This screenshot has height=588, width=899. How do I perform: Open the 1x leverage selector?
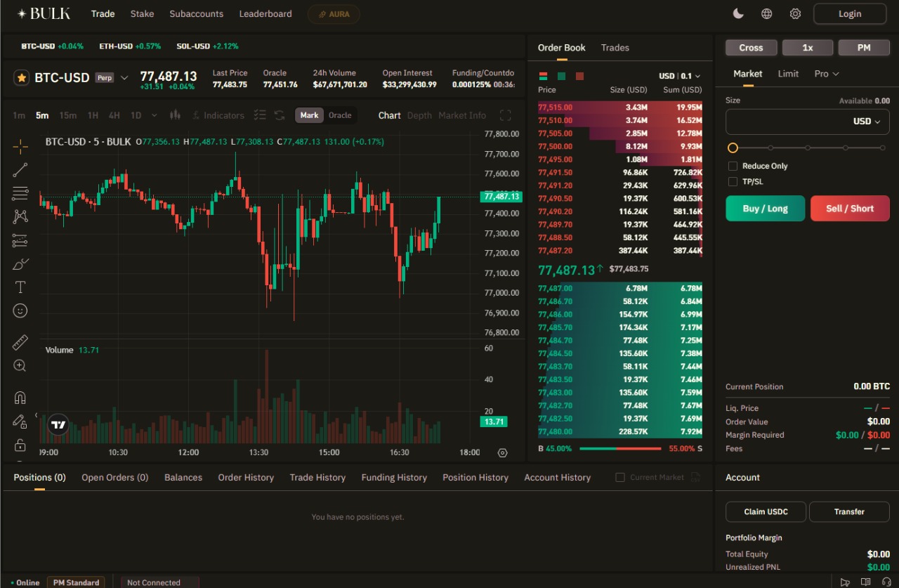[808, 48]
